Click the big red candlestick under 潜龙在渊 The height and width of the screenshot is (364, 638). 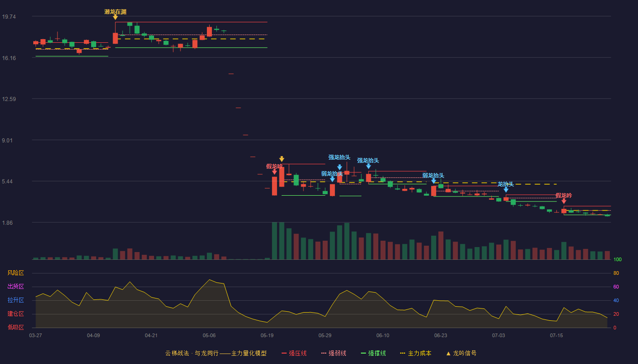pyautogui.click(x=115, y=38)
